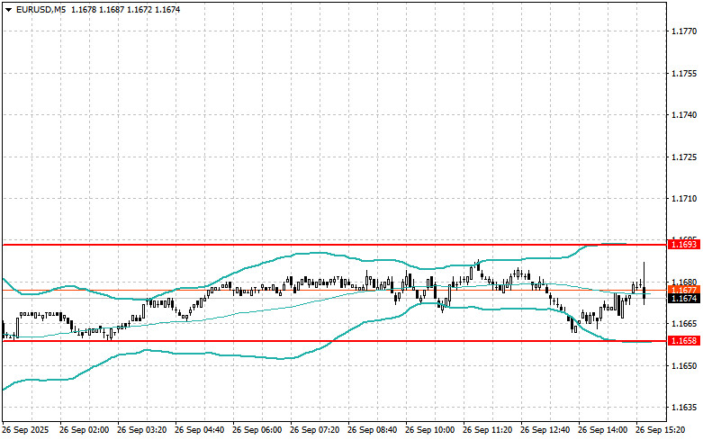Open the chart menu triangle beside EURUSD,M5
This screenshot has width=703, height=440.
[8, 10]
